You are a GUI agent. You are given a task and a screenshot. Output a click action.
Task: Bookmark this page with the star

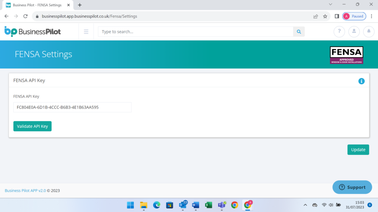click(x=325, y=16)
